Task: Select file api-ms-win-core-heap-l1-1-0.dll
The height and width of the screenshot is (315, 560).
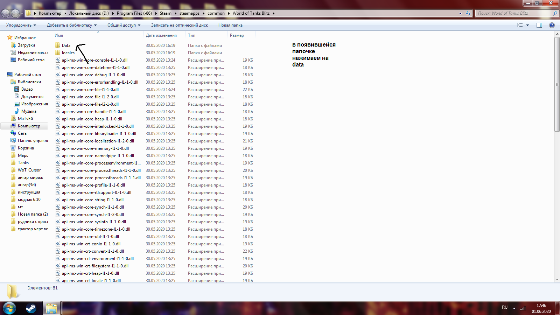Action: 92,119
